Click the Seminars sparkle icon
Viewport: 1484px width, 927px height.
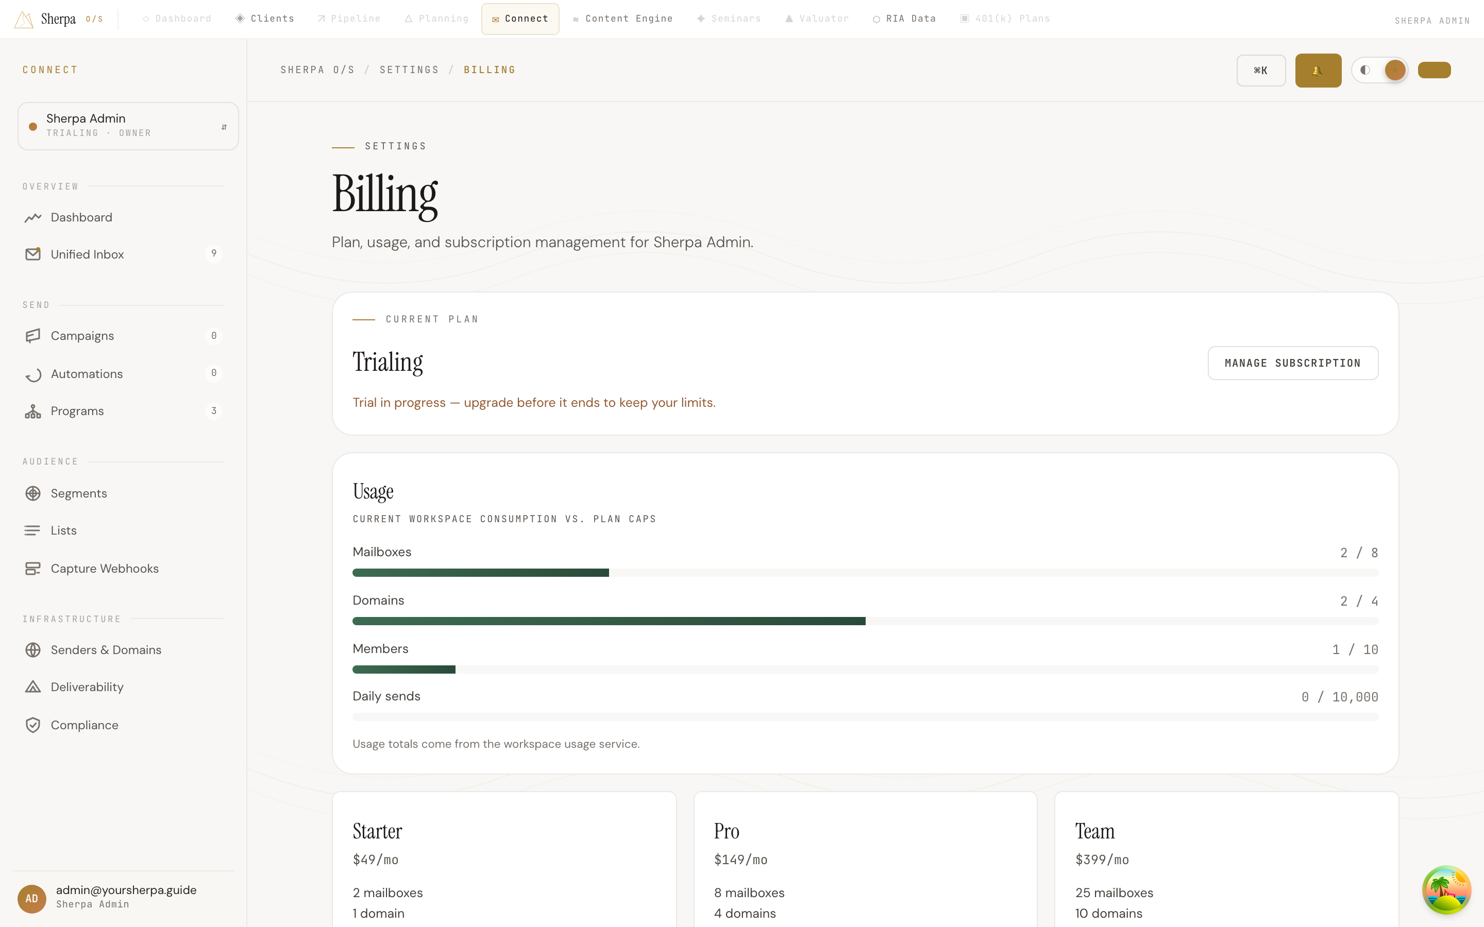point(701,19)
